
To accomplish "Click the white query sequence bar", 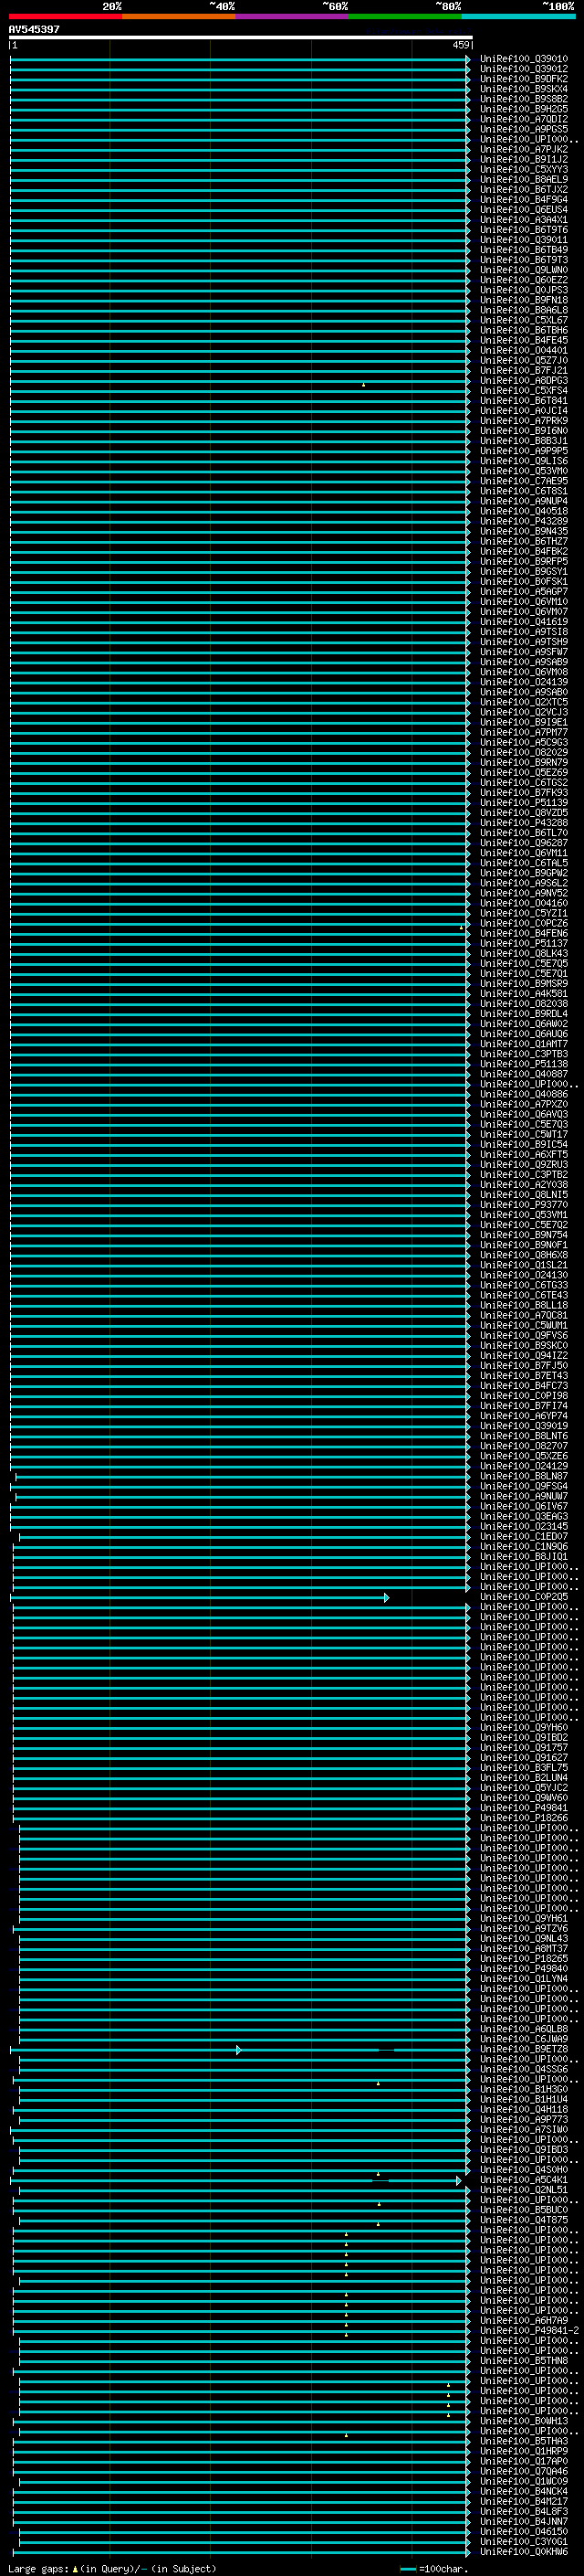I will tap(241, 38).
